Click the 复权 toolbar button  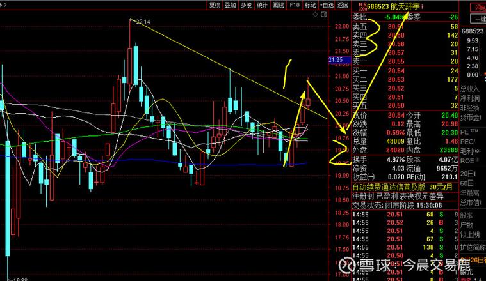point(215,4)
